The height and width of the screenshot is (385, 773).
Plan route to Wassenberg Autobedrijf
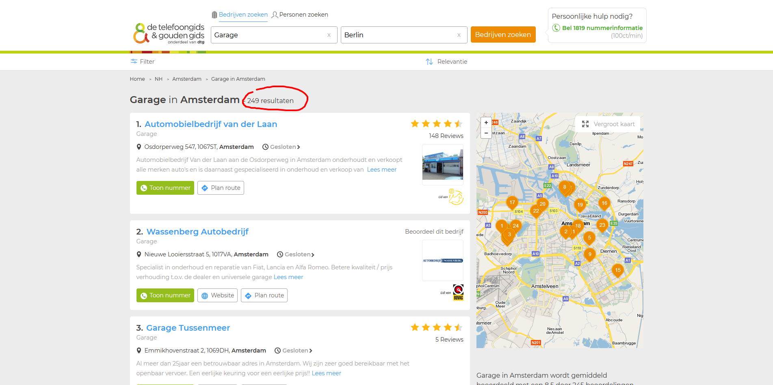tap(264, 295)
